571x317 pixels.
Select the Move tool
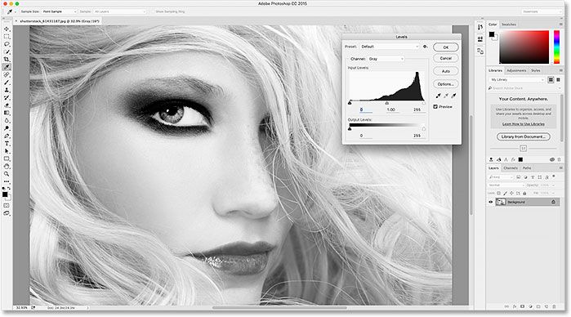[7, 29]
